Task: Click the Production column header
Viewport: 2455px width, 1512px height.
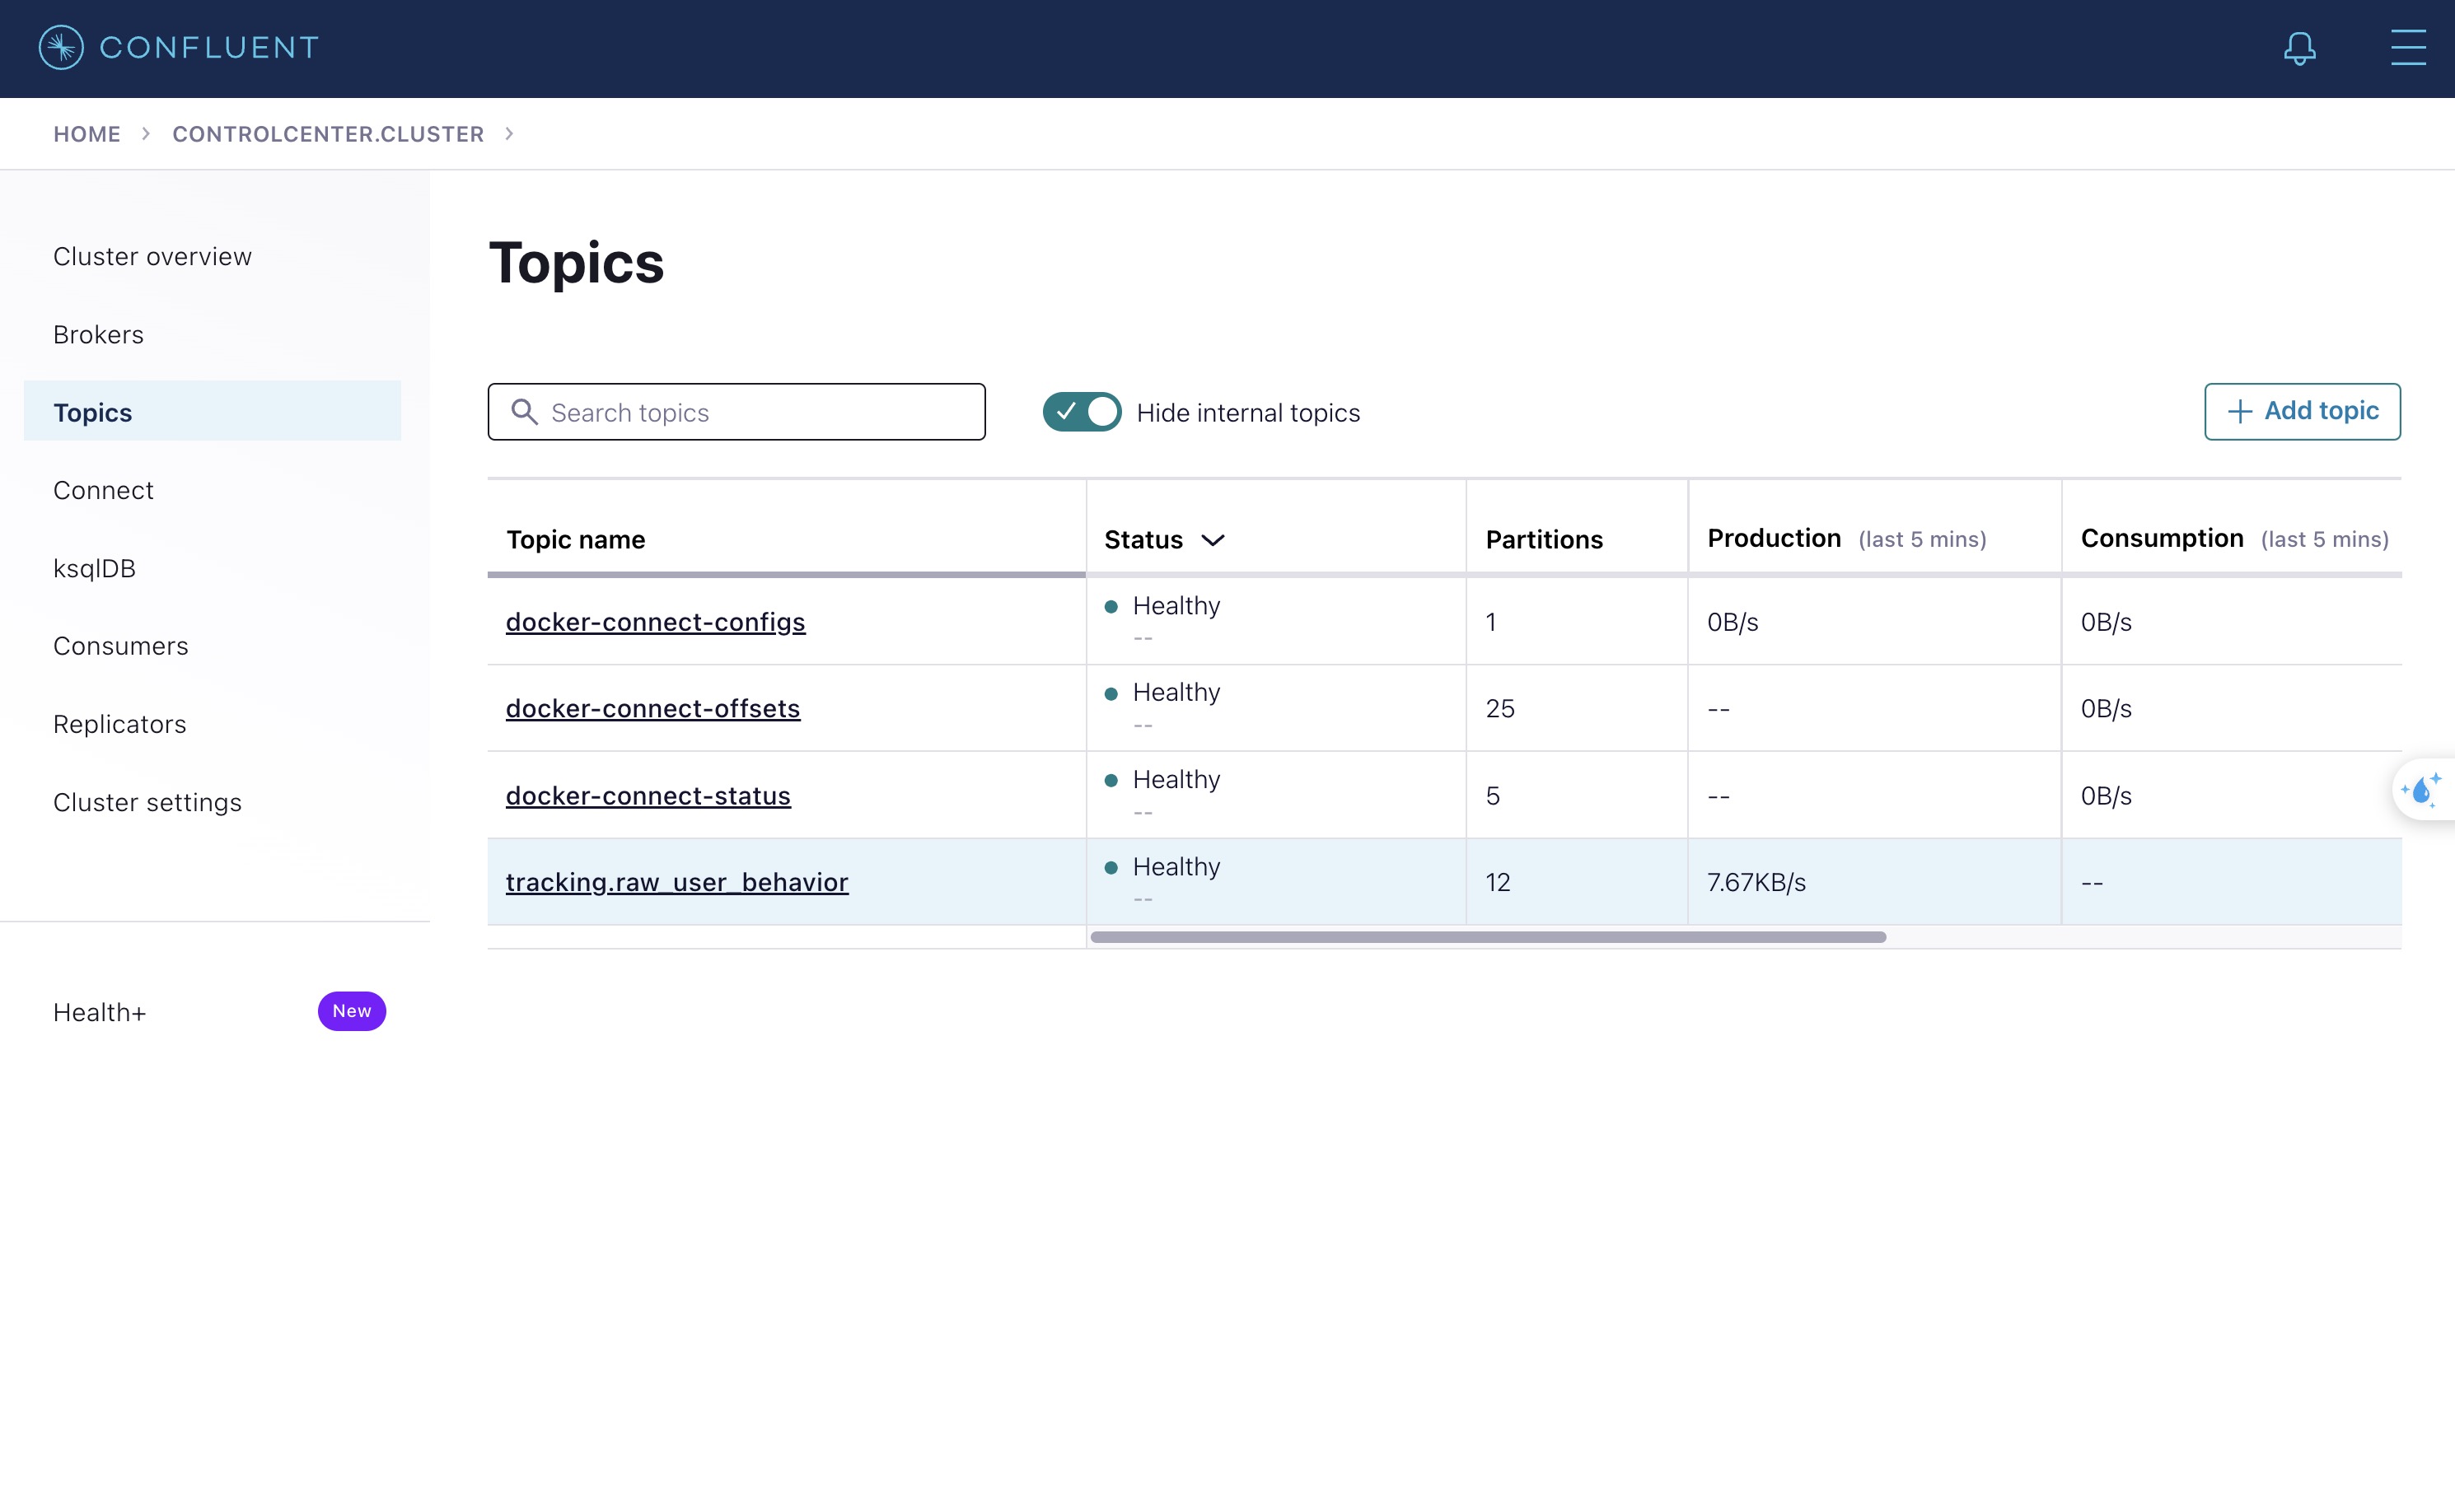Action: click(x=1845, y=538)
